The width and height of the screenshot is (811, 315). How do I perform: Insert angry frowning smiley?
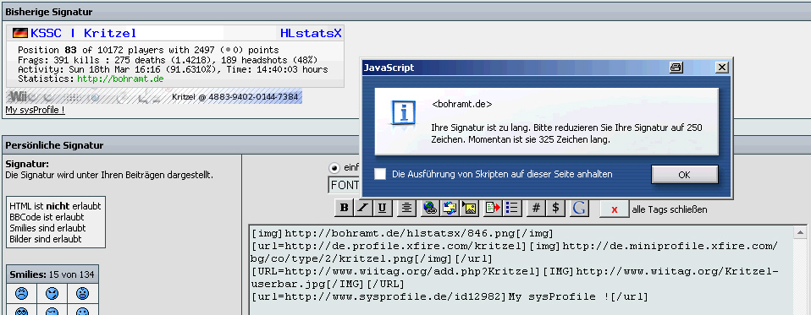(21, 294)
